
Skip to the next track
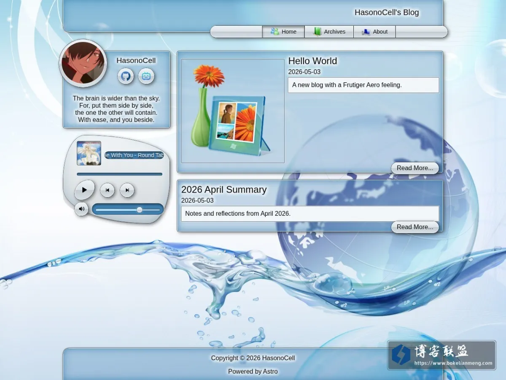pyautogui.click(x=127, y=190)
